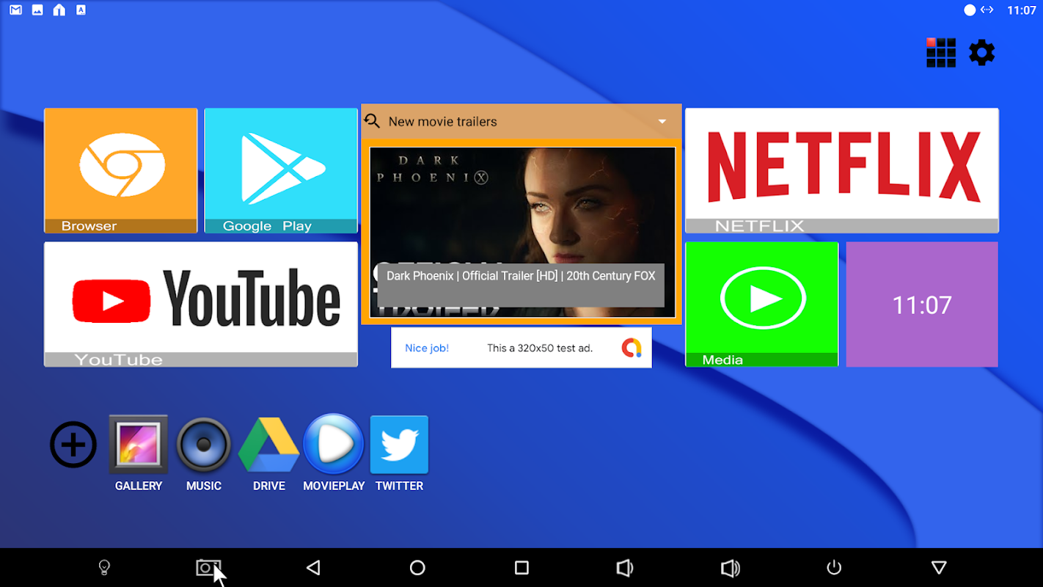Tap the navigation bar back triangle

pyautogui.click(x=313, y=567)
